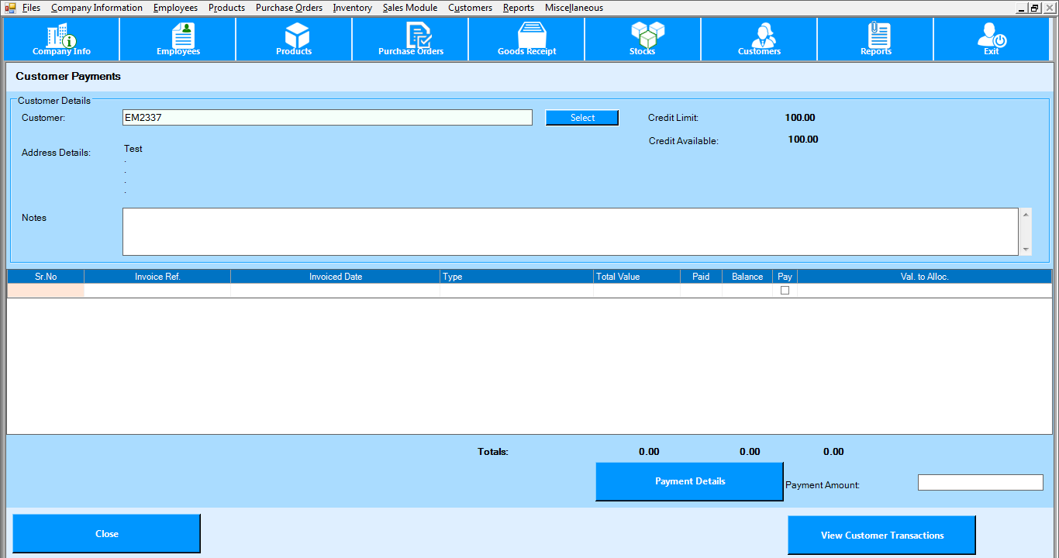Click the Select customer button
This screenshot has height=558, width=1059.
582,118
